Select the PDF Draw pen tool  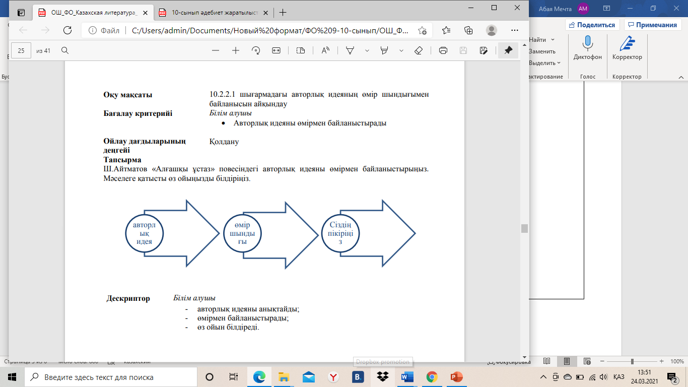[x=350, y=50]
